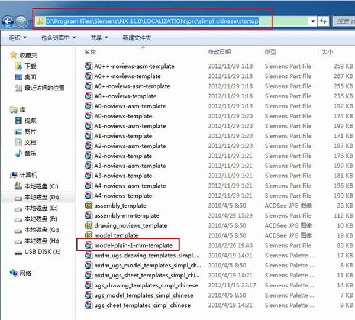Select A0-noviews-asm-template file icon
The image size is (355, 320).
click(89, 106)
